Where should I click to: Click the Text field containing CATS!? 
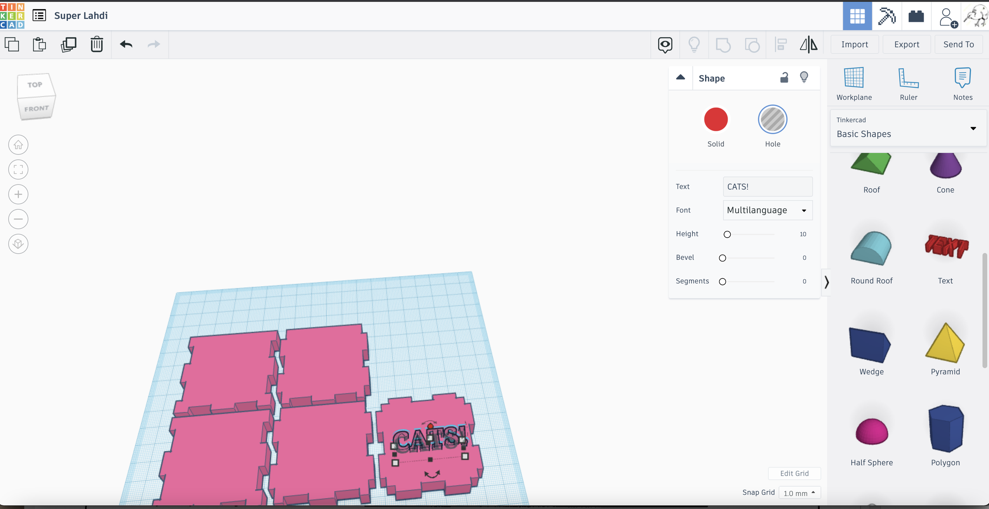coord(767,187)
